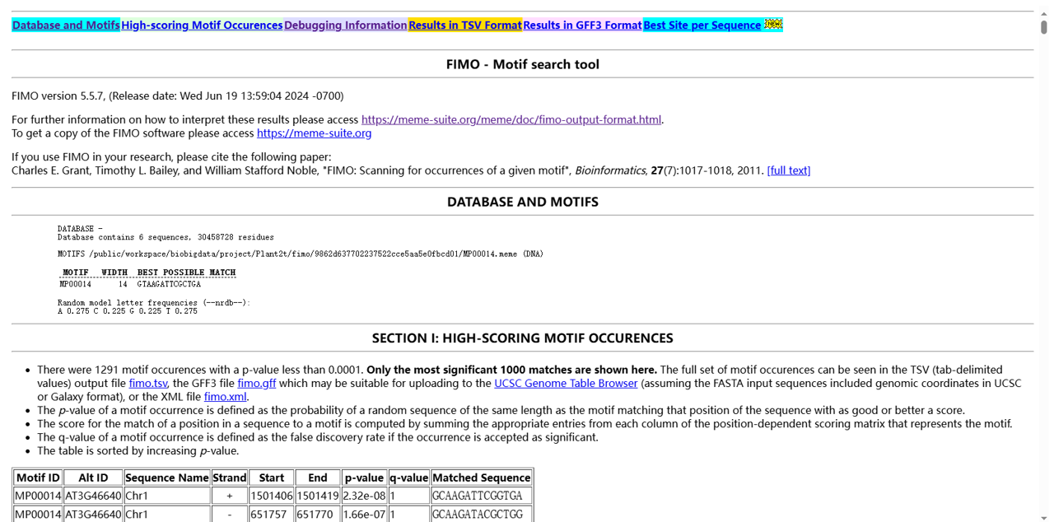Click the p-value column header
Image resolution: width=1054 pixels, height=522 pixels.
[x=364, y=478]
